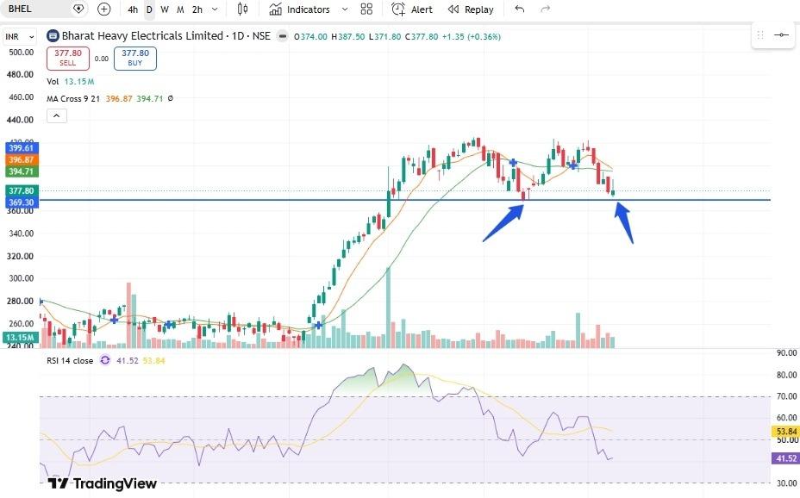The height and width of the screenshot is (498, 800).
Task: Click the ∅ icon after MA Cross values
Action: [x=170, y=98]
